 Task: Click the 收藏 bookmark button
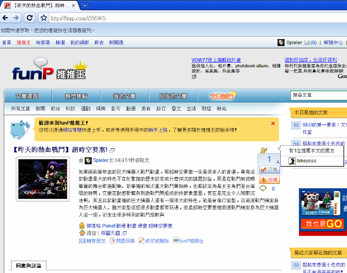pyautogui.click(x=269, y=180)
